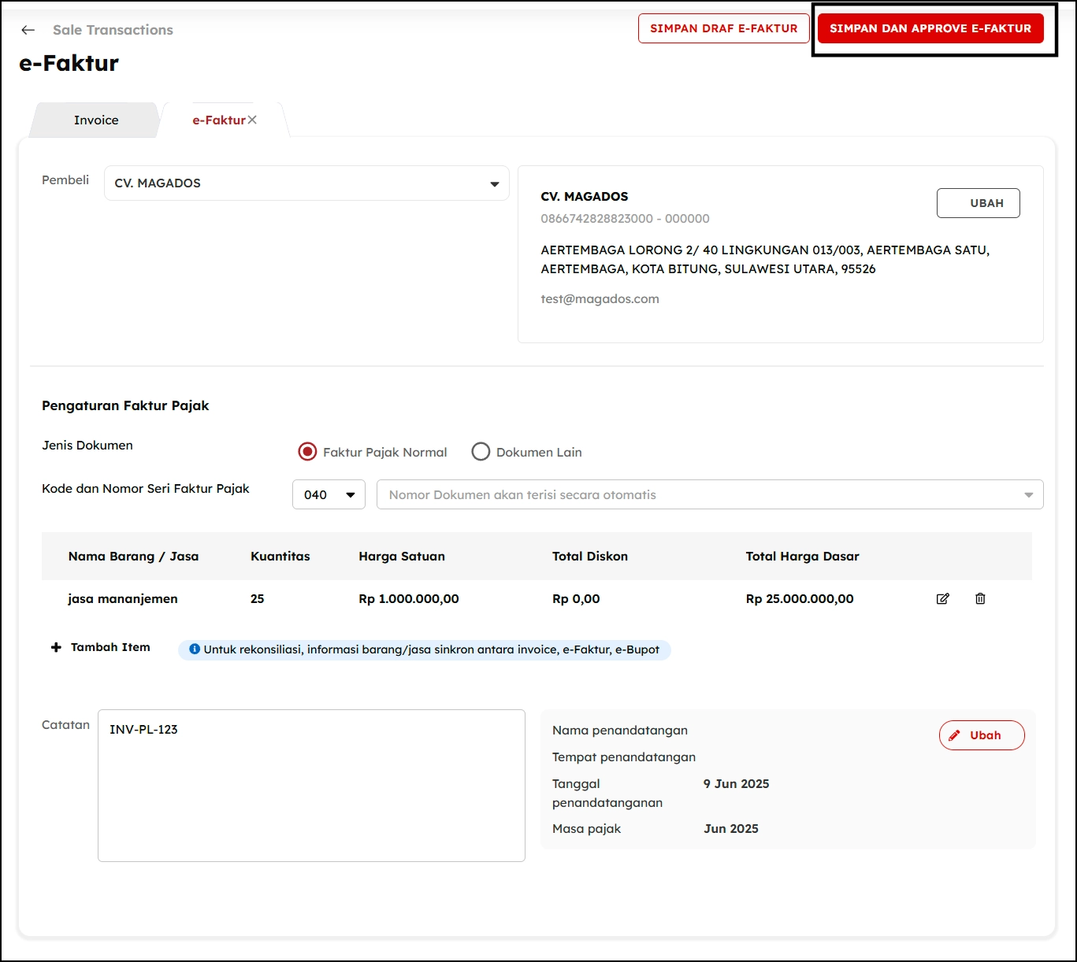Click the Total Harga Dasar column header

pos(802,556)
